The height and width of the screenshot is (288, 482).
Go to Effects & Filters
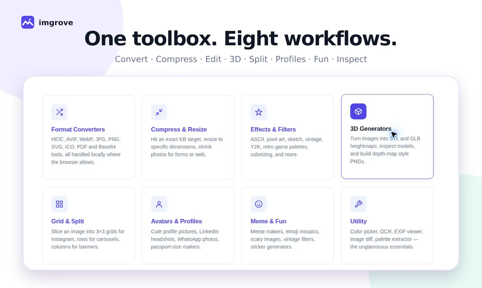273,129
